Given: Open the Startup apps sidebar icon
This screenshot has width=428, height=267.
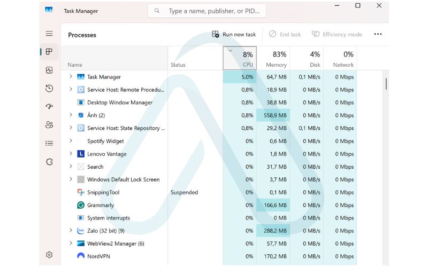Looking at the screenshot, I should (49, 106).
